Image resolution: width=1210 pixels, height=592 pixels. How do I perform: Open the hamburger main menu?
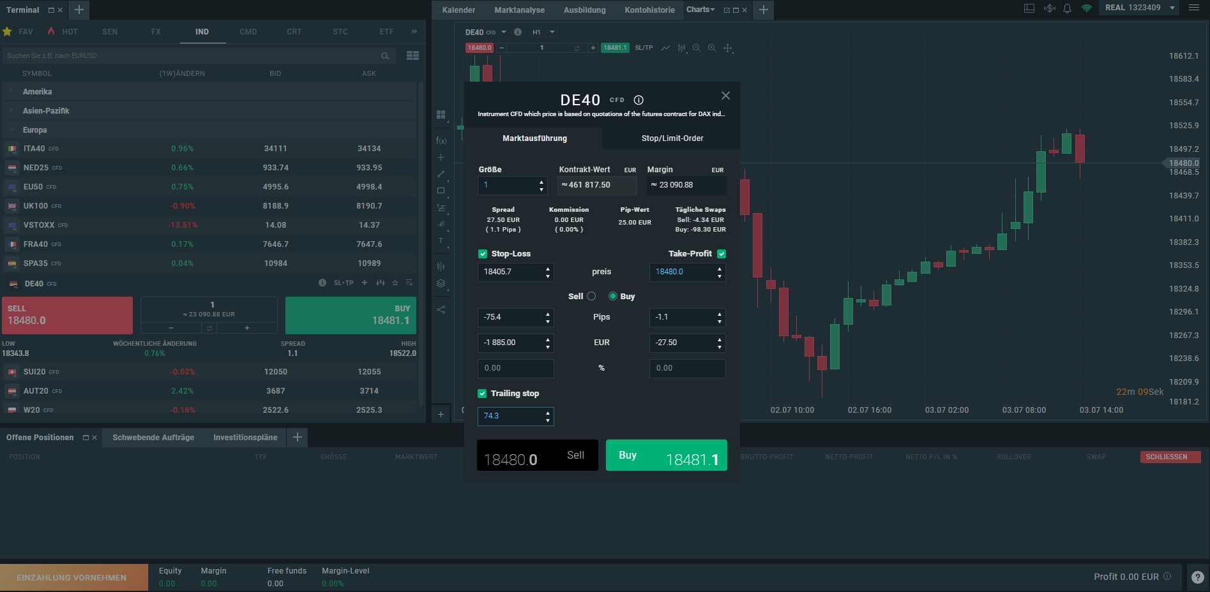tap(1193, 8)
